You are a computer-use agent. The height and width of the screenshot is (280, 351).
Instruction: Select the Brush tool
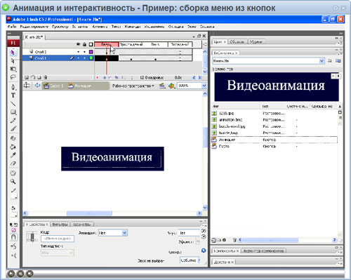[13, 128]
